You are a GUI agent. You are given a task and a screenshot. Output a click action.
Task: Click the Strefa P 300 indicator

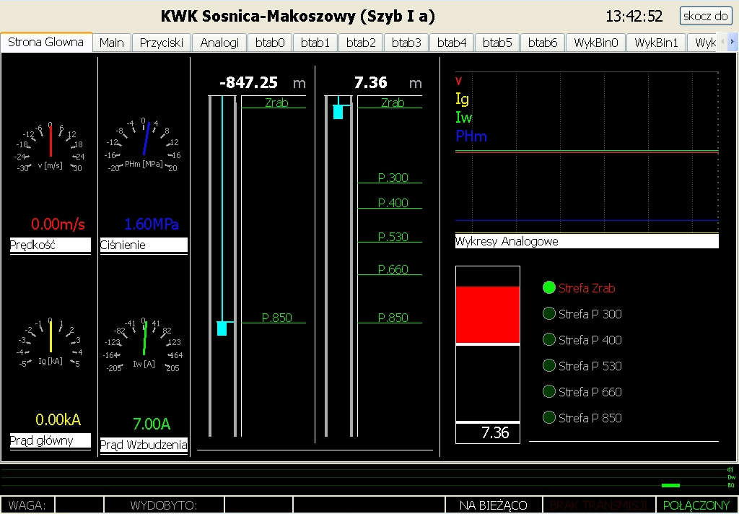click(x=549, y=313)
